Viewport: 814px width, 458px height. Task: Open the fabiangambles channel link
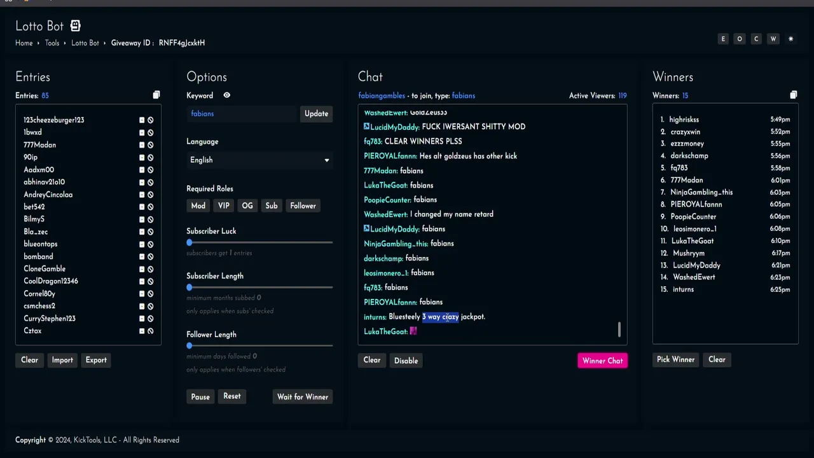coord(382,95)
